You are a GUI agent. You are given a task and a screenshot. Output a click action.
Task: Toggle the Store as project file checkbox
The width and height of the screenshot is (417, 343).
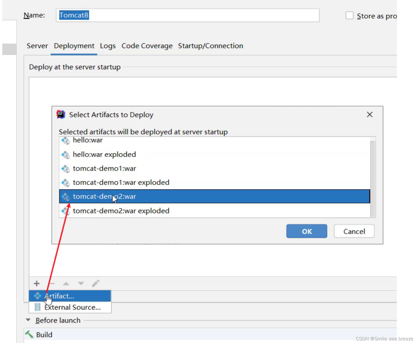[x=349, y=15]
